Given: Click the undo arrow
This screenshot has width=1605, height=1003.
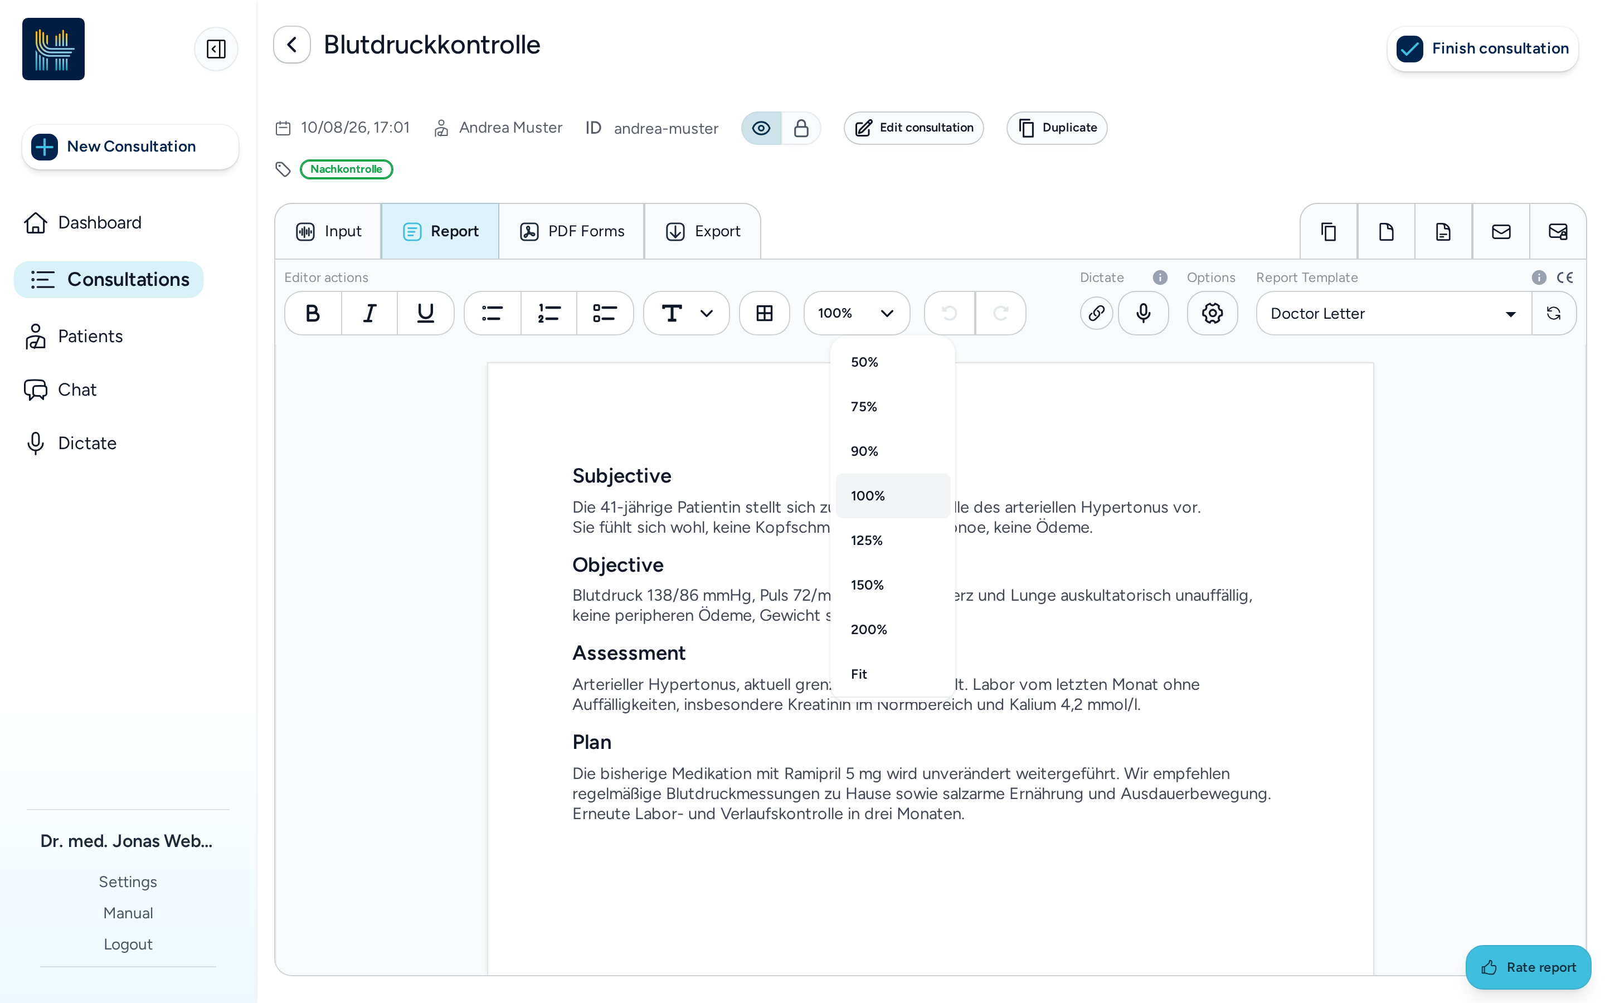Looking at the screenshot, I should pyautogui.click(x=950, y=313).
